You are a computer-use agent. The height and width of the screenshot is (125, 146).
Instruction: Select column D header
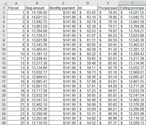click(88, 3)
